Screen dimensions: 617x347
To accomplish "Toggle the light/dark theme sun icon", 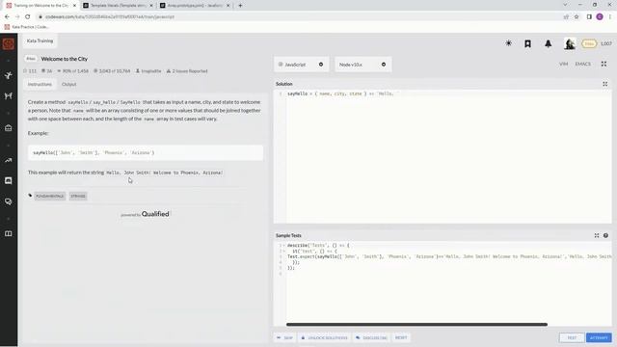I will point(508,43).
